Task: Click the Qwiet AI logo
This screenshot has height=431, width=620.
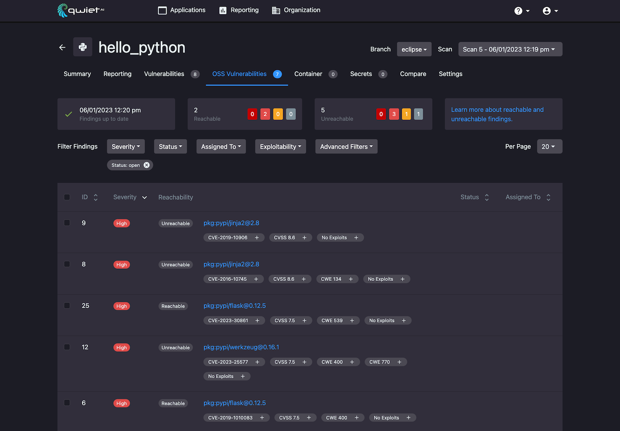Action: (x=81, y=10)
